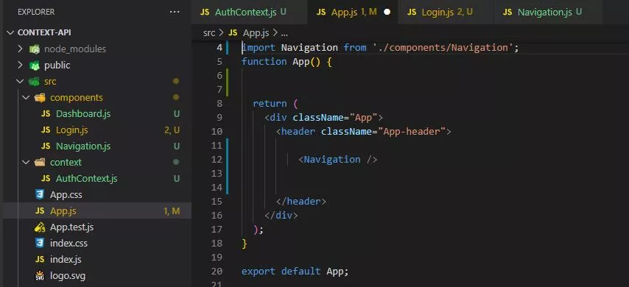Image resolution: width=629 pixels, height=287 pixels.
Task: Click the '2, U' status beside Login.js in explorer
Action: 172,130
